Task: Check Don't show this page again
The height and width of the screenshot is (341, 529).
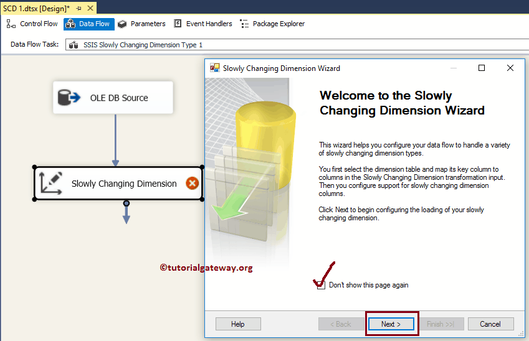Action: tap(321, 286)
